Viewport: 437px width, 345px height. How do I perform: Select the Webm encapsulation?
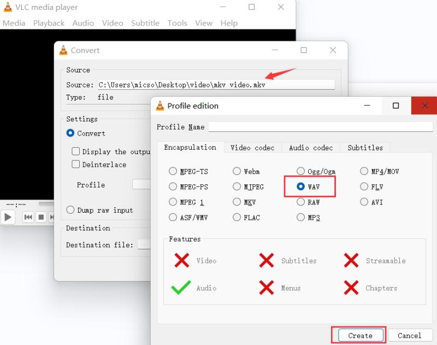pos(237,171)
